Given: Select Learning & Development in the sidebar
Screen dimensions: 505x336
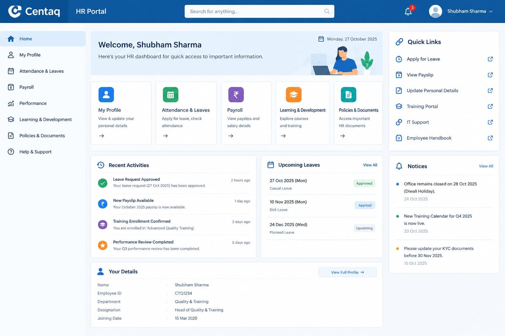Looking at the screenshot, I should point(43,119).
